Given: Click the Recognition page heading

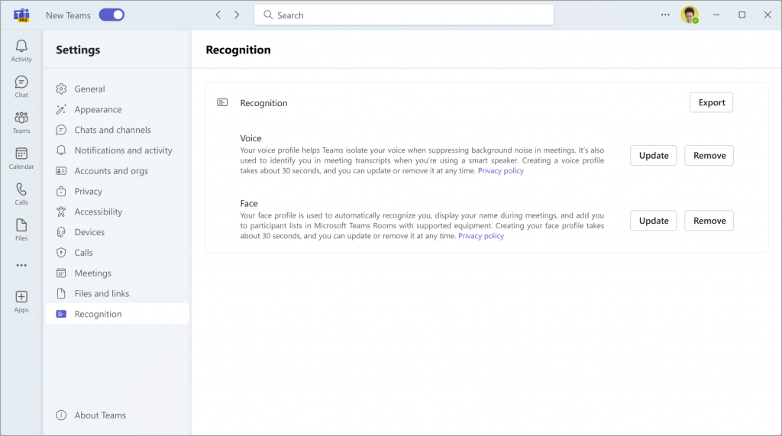Looking at the screenshot, I should point(238,50).
